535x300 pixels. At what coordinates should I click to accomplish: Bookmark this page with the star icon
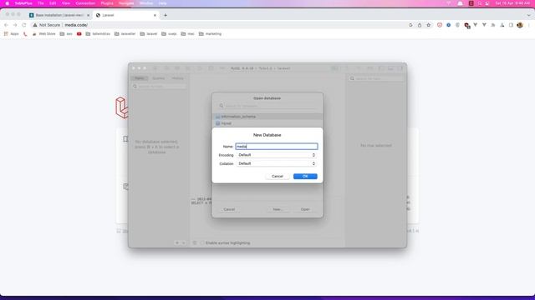[429, 25]
